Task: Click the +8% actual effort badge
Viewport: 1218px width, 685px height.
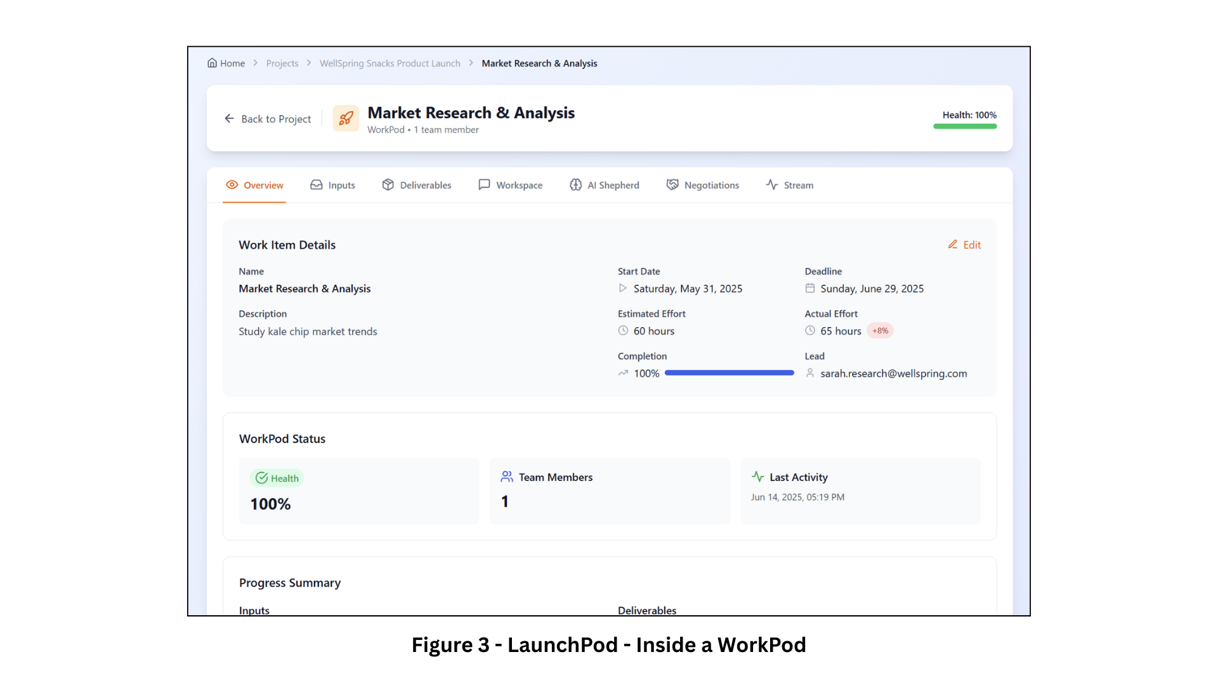Action: pos(880,330)
